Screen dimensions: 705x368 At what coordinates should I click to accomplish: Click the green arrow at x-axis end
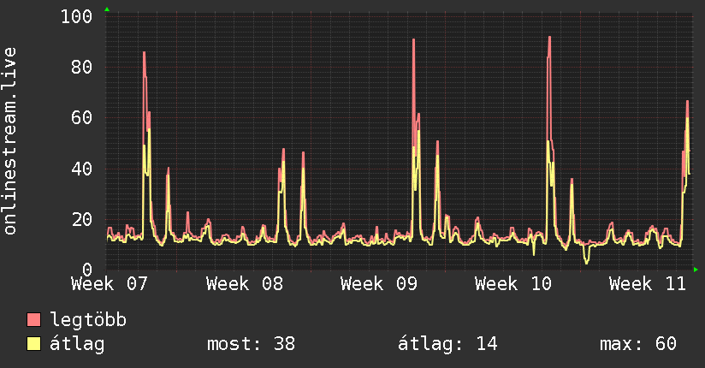696,270
